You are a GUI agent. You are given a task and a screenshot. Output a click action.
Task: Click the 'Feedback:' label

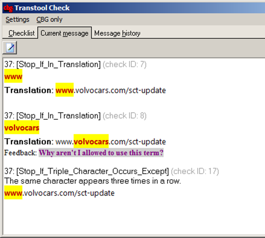pyautogui.click(x=20, y=153)
